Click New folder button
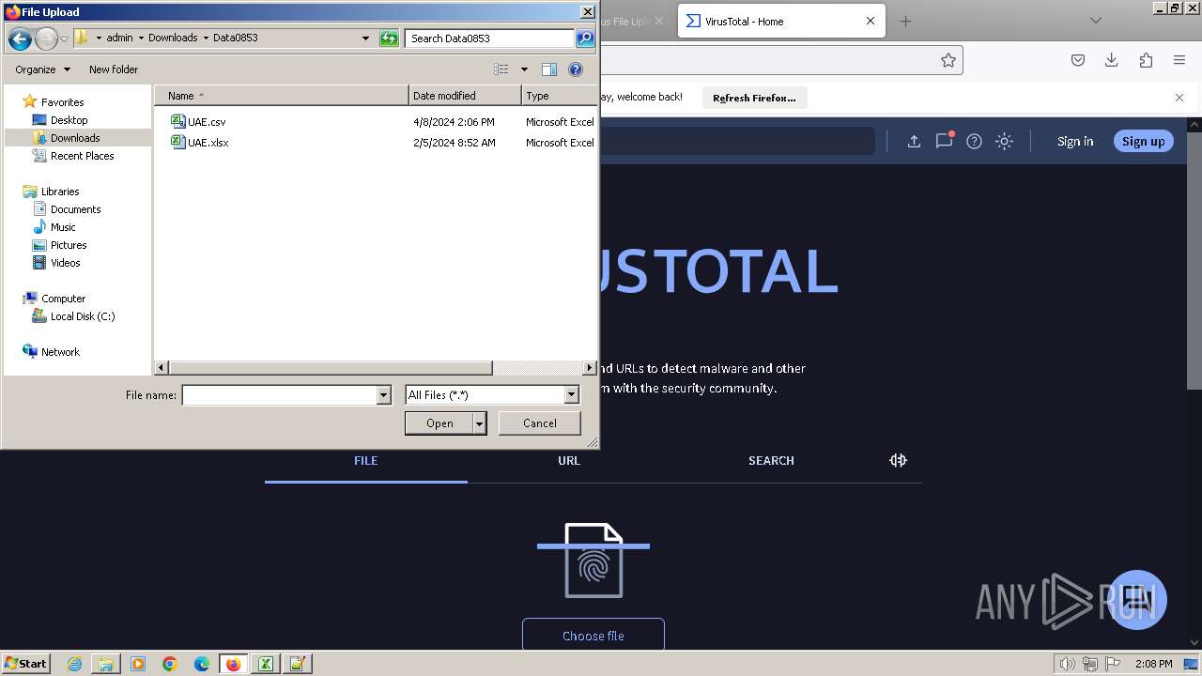The height and width of the screenshot is (676, 1202). tap(114, 69)
